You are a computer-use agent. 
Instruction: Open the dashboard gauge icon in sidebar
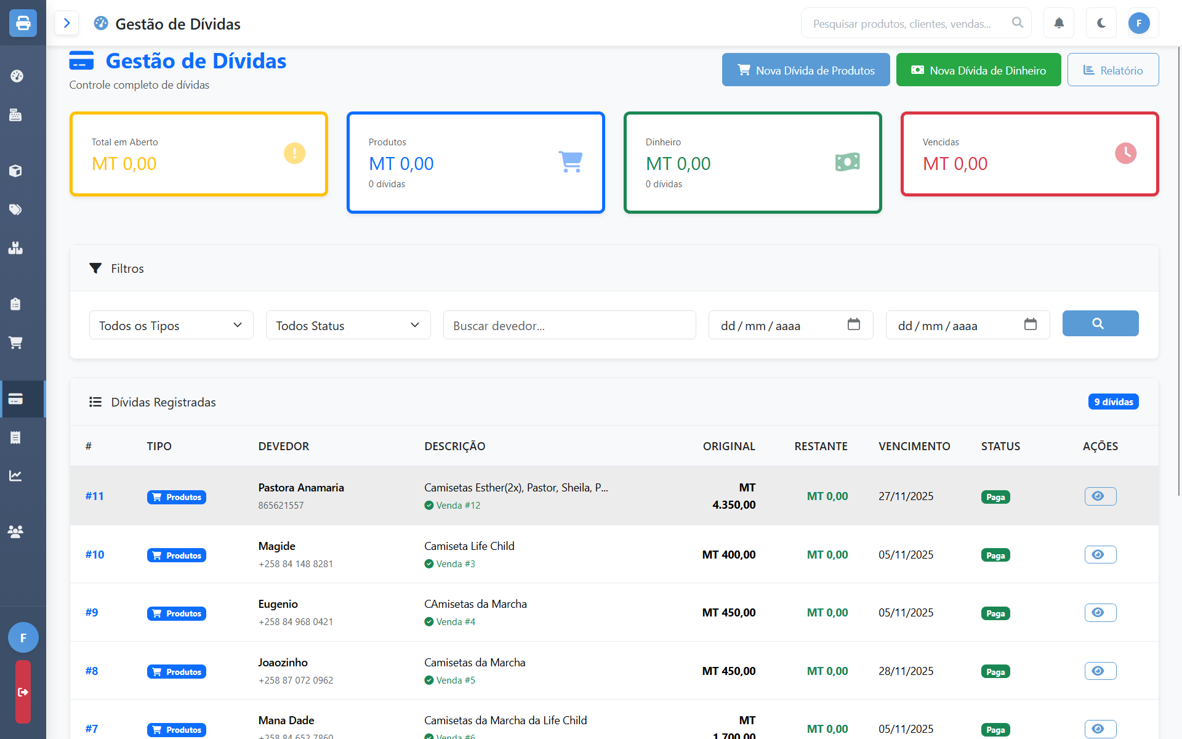coord(17,76)
